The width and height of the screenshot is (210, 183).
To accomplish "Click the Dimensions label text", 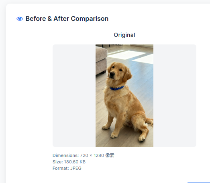I will [x=65, y=155].
